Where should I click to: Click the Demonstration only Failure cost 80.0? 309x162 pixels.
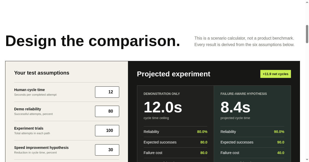point(204,153)
